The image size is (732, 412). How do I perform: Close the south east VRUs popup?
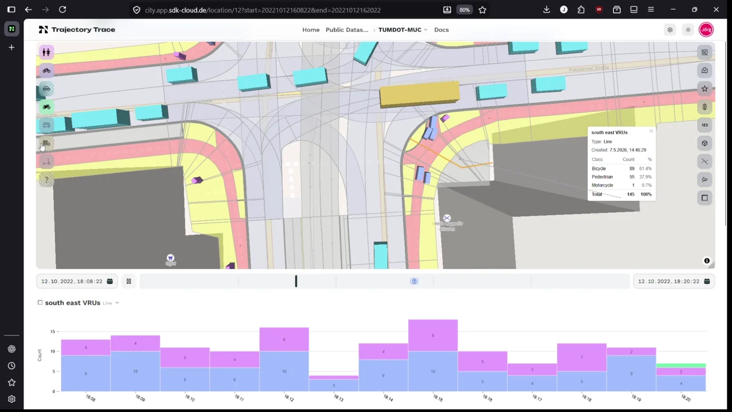click(x=651, y=132)
